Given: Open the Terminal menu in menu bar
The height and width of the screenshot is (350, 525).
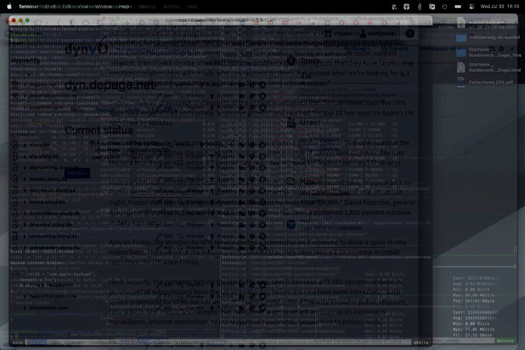Looking at the screenshot, I should coord(28,6).
